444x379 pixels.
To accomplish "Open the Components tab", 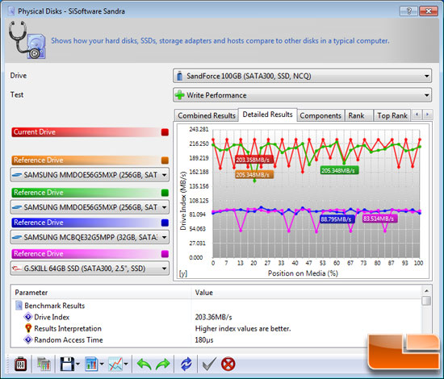I will [x=320, y=115].
